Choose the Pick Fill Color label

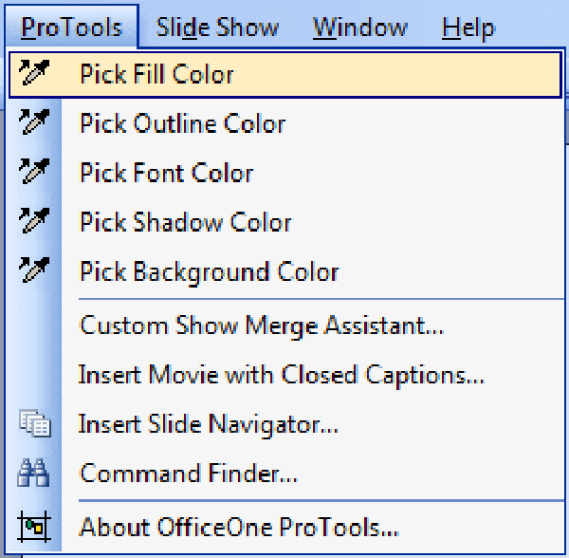click(156, 74)
